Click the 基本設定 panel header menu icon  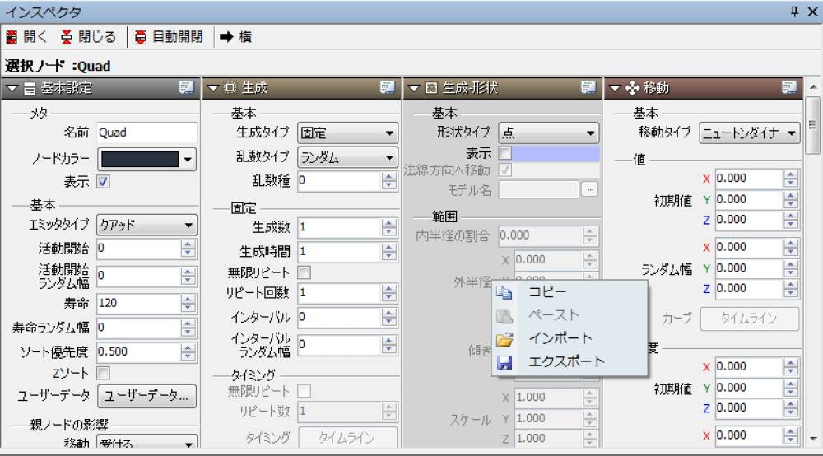187,88
